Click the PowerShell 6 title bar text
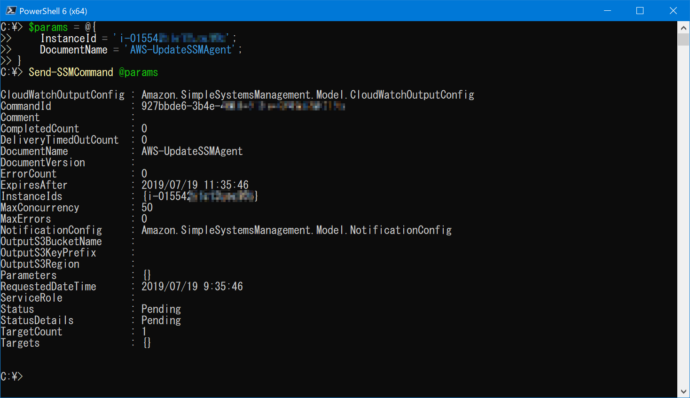 (53, 10)
